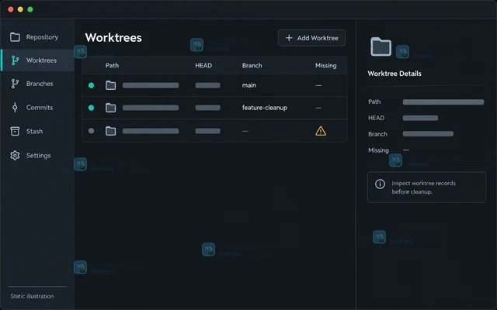497x310 pixels.
Task: Click the green status dot of feature-cleanup row
Action: (92, 108)
